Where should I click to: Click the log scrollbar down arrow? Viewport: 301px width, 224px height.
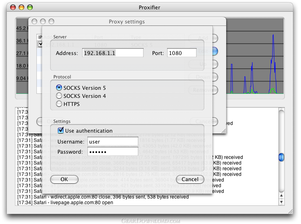281,202
